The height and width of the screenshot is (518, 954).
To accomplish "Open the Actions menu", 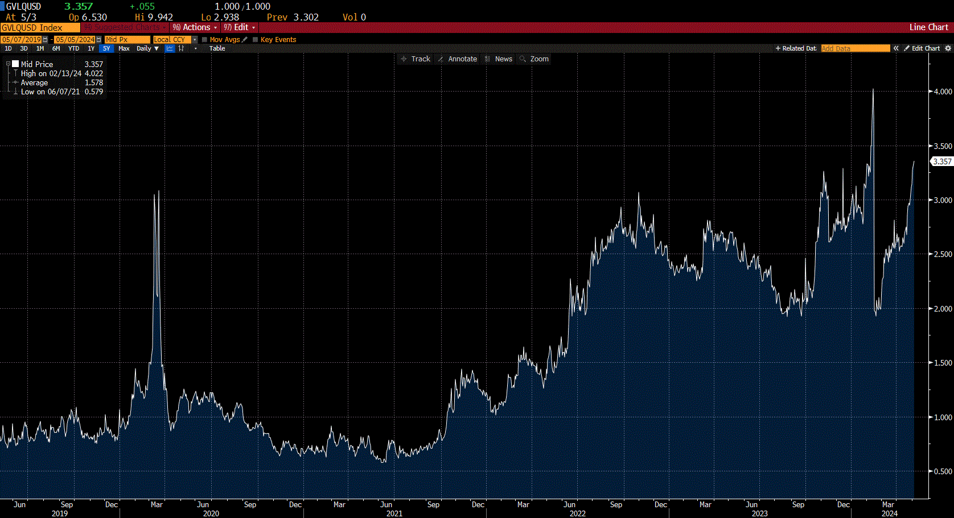I will coord(194,27).
